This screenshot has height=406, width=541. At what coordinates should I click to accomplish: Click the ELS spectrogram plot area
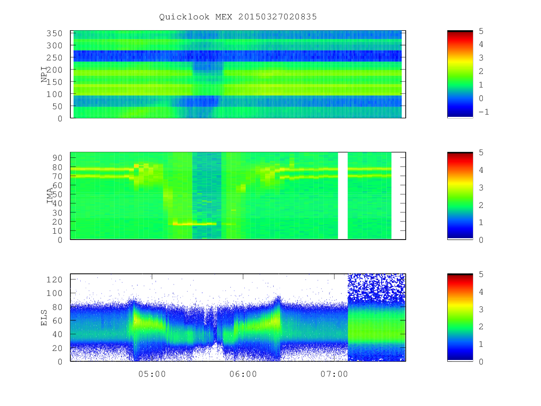coord(238,318)
